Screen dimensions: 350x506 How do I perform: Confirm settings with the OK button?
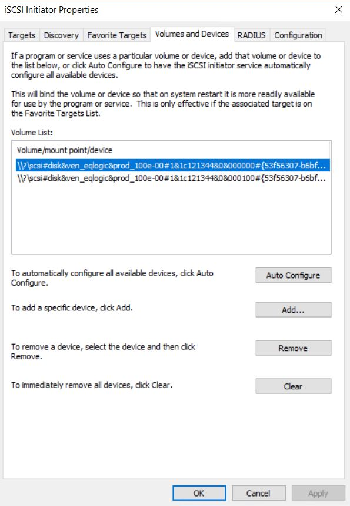tap(199, 493)
